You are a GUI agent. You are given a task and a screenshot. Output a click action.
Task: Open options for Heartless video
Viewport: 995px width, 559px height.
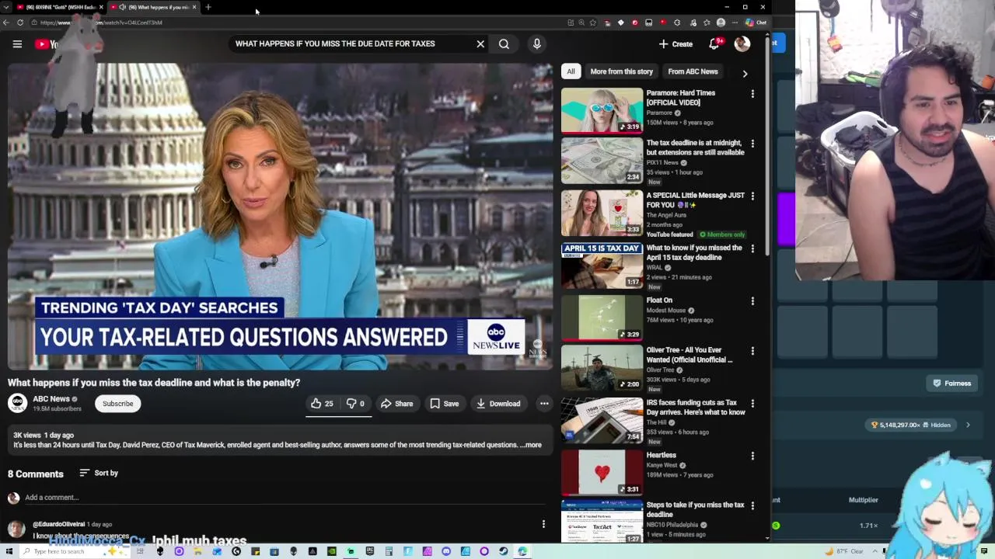click(x=752, y=456)
